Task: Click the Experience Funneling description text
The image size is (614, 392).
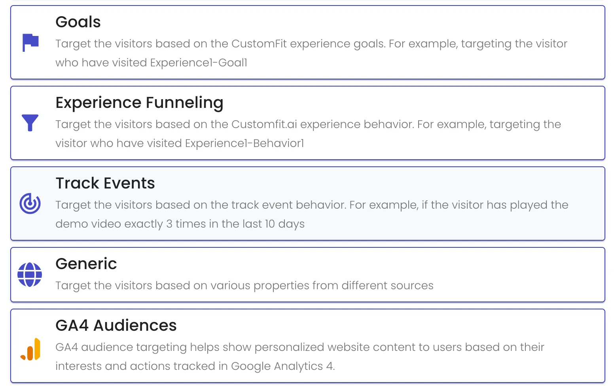Action: (308, 134)
